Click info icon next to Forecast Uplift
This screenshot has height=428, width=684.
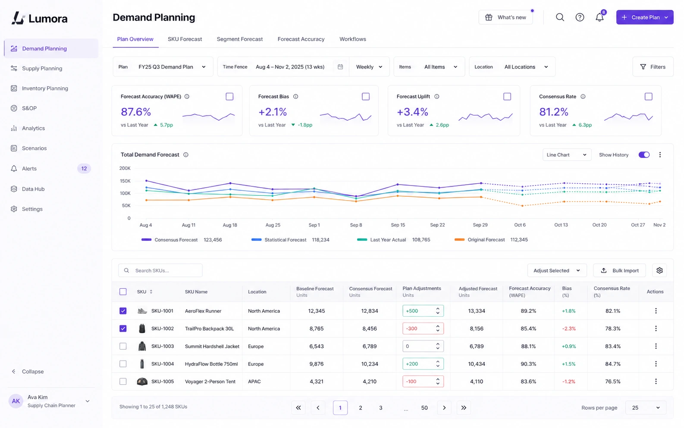(436, 97)
